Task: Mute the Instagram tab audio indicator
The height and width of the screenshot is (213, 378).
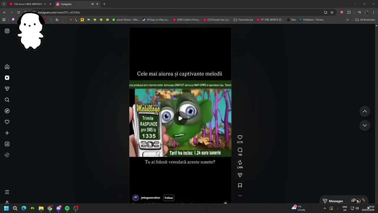Action: pos(92,4)
